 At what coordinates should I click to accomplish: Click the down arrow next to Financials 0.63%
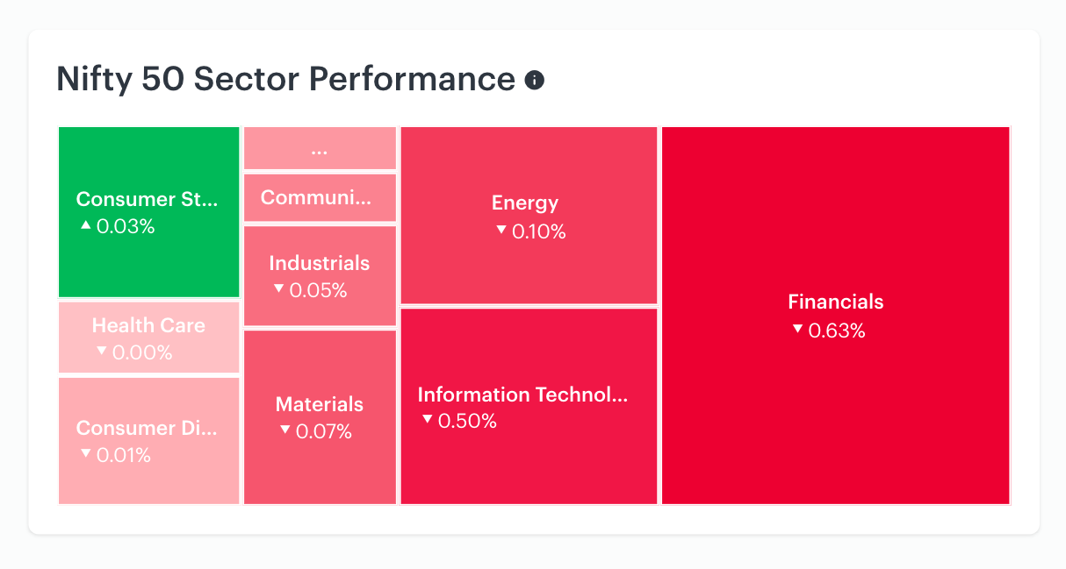pyautogui.click(x=797, y=329)
